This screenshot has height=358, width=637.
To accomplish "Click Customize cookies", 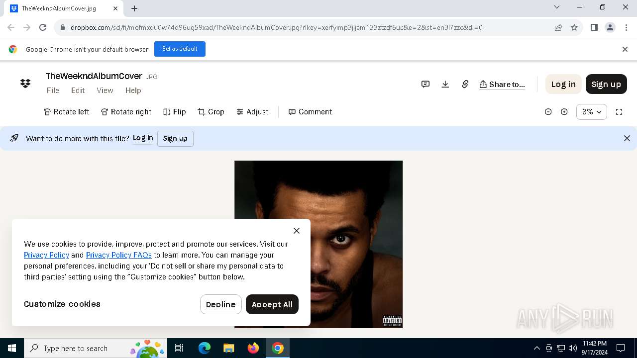I will [x=62, y=304].
